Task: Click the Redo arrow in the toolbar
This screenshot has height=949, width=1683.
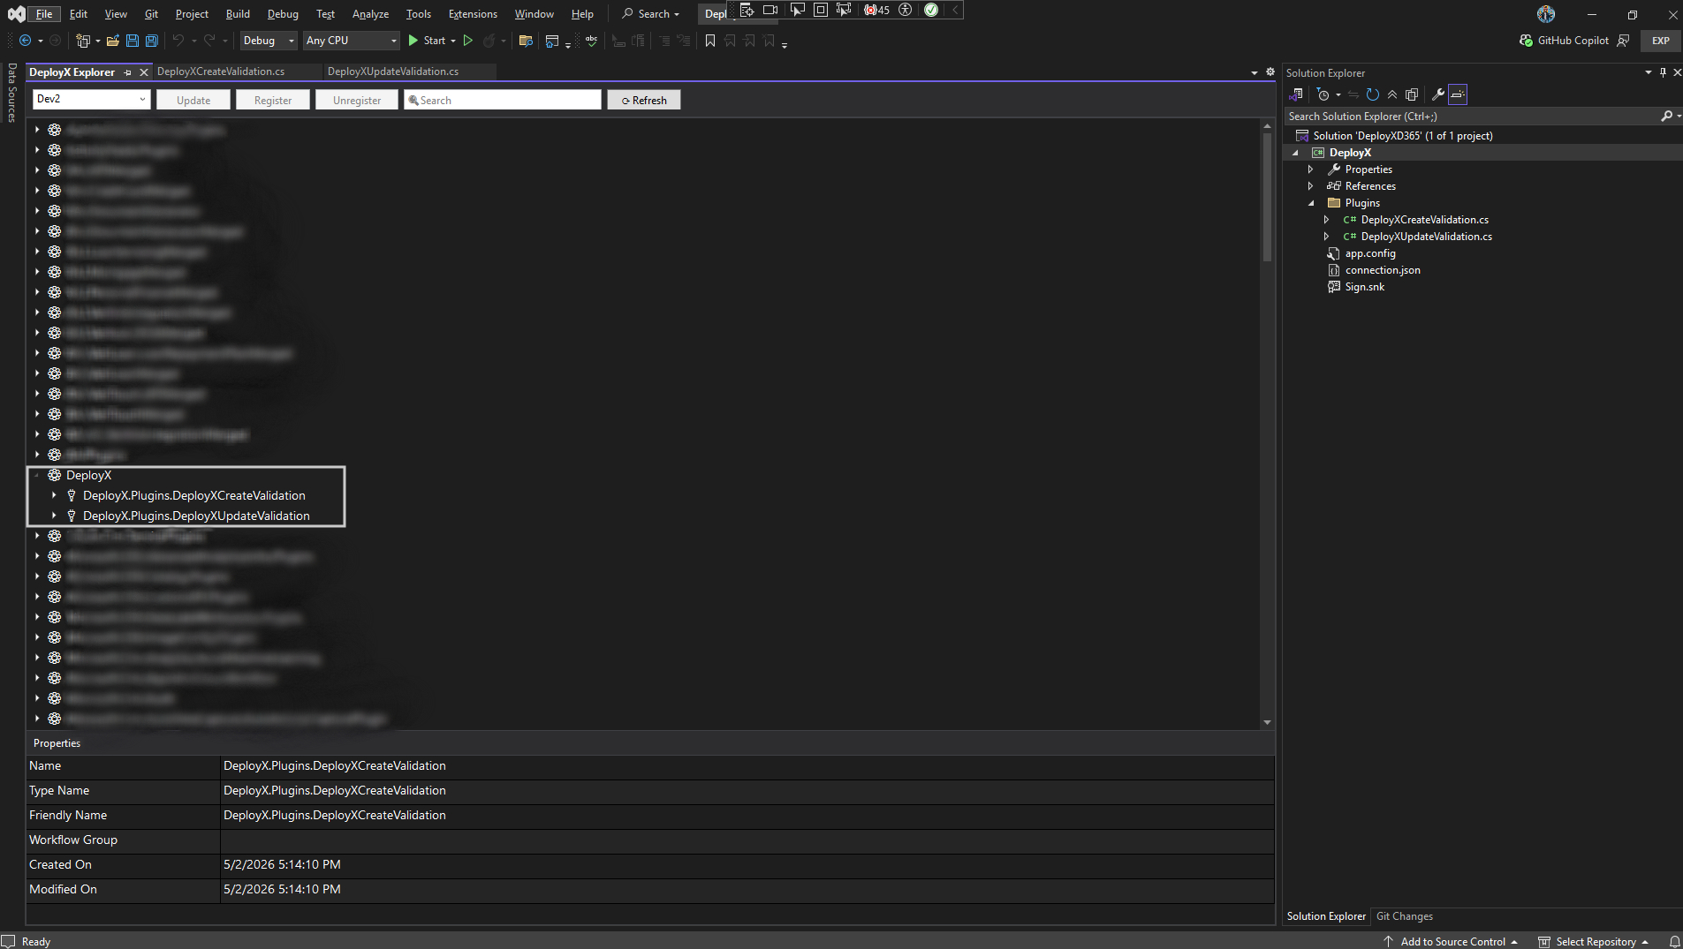Action: click(x=209, y=41)
